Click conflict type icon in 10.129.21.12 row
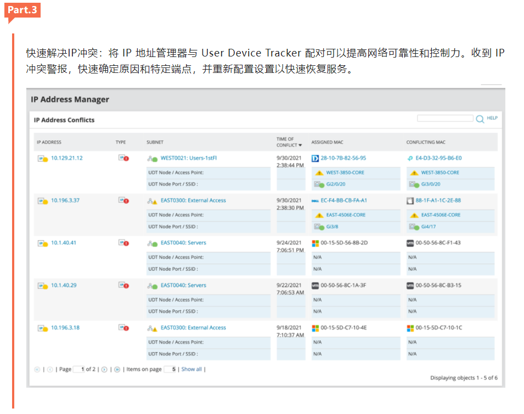 click(x=123, y=158)
